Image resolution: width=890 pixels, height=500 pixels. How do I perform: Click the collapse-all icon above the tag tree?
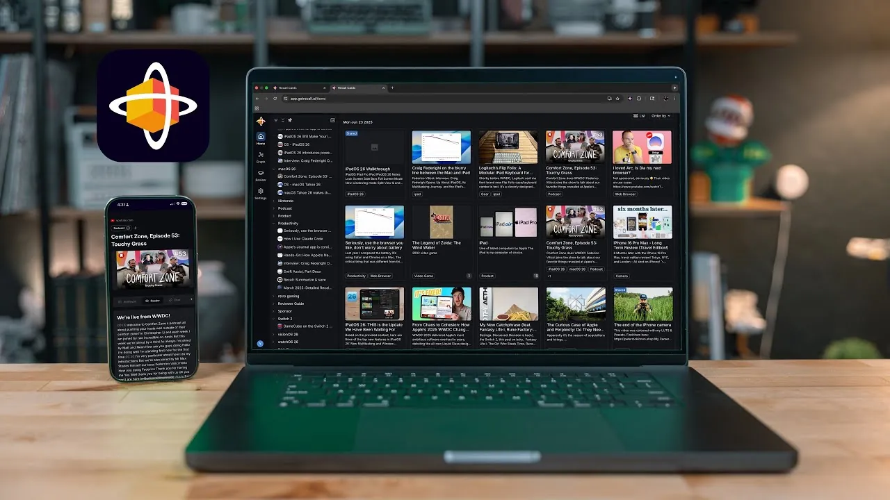coord(283,120)
